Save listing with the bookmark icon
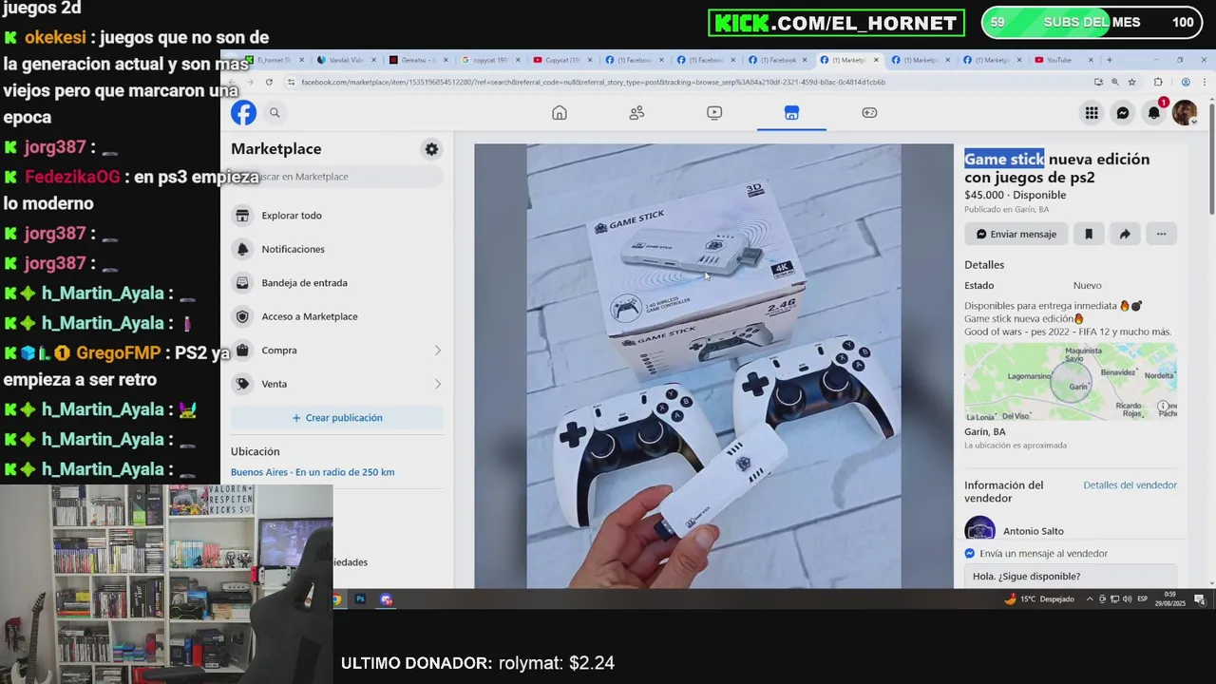1216x684 pixels. 1089,234
